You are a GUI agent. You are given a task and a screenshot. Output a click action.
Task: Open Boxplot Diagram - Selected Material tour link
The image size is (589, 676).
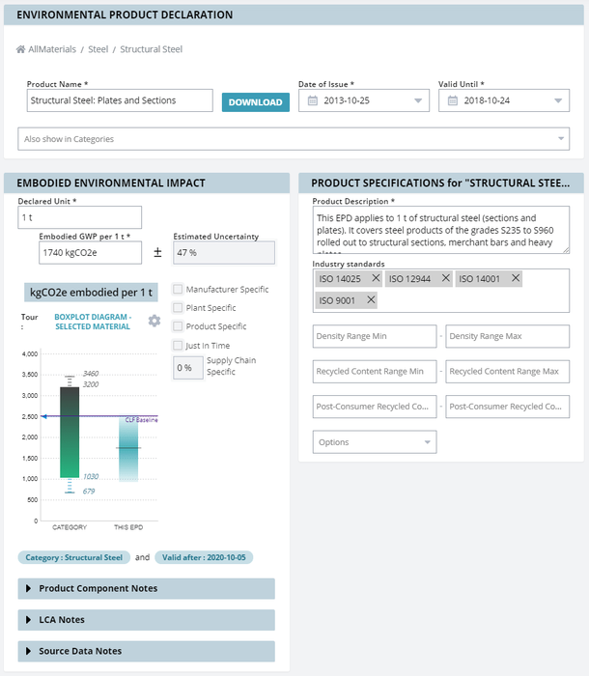pos(93,322)
